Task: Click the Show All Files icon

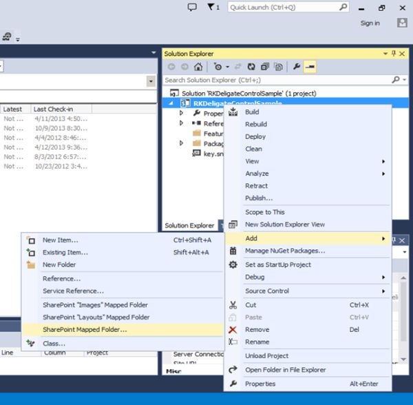Action: click(x=278, y=67)
